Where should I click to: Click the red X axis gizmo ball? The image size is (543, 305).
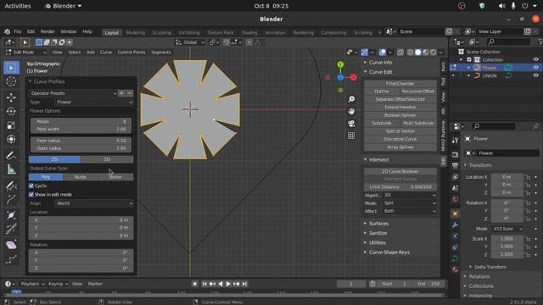(353, 77)
